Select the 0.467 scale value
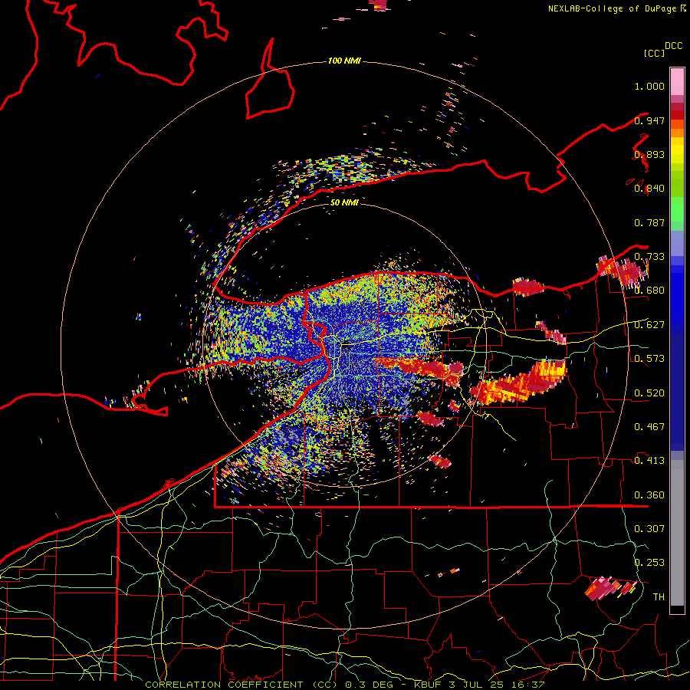This screenshot has height=690, width=690. click(649, 427)
